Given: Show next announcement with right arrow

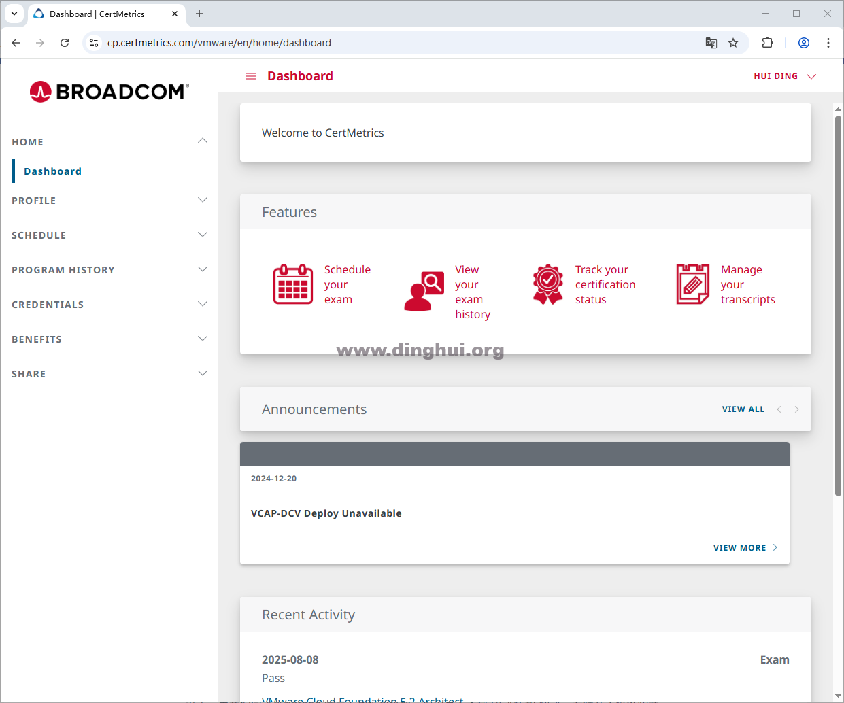Looking at the screenshot, I should click(797, 409).
